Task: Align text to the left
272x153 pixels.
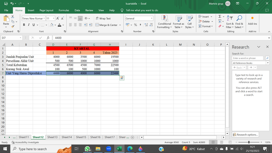Action: point(71,25)
